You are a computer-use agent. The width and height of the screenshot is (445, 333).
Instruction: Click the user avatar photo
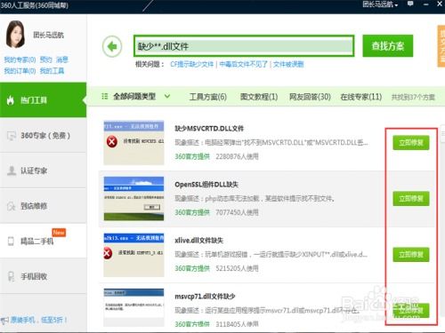click(15, 35)
